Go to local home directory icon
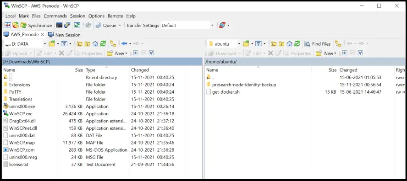Image resolution: width=407 pixels, height=181 pixels. click(95, 44)
